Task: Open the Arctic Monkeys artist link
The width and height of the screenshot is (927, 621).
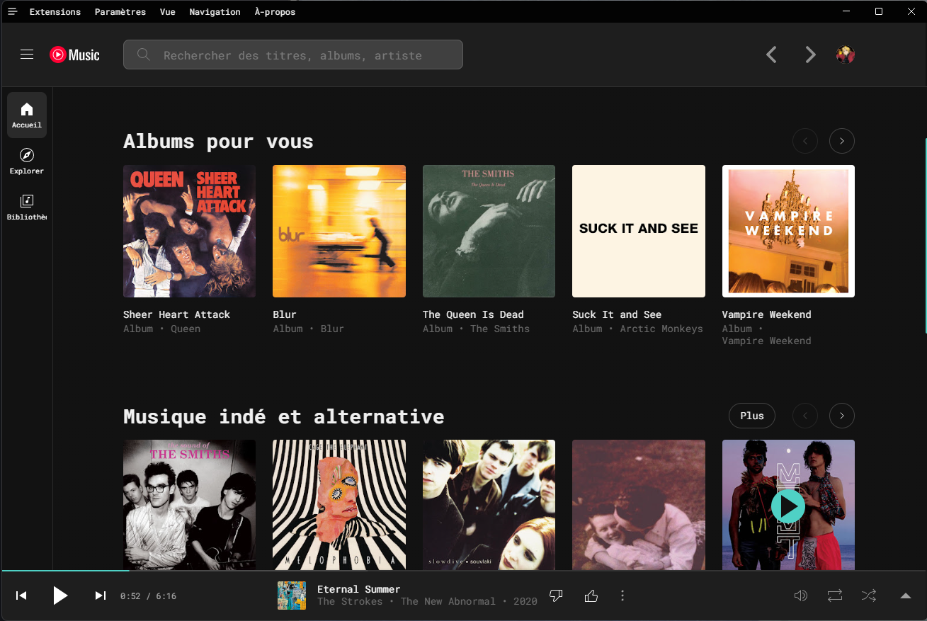Action: [x=661, y=329]
